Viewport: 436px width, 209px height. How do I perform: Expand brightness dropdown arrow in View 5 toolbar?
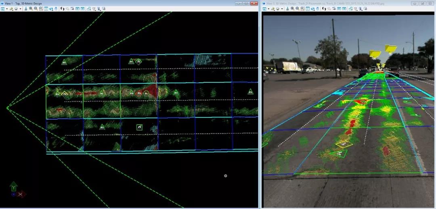[282, 8]
